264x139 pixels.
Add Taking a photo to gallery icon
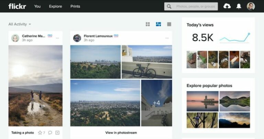(x=57, y=132)
